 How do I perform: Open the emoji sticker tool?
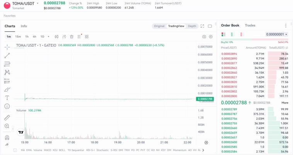[x=7, y=106]
